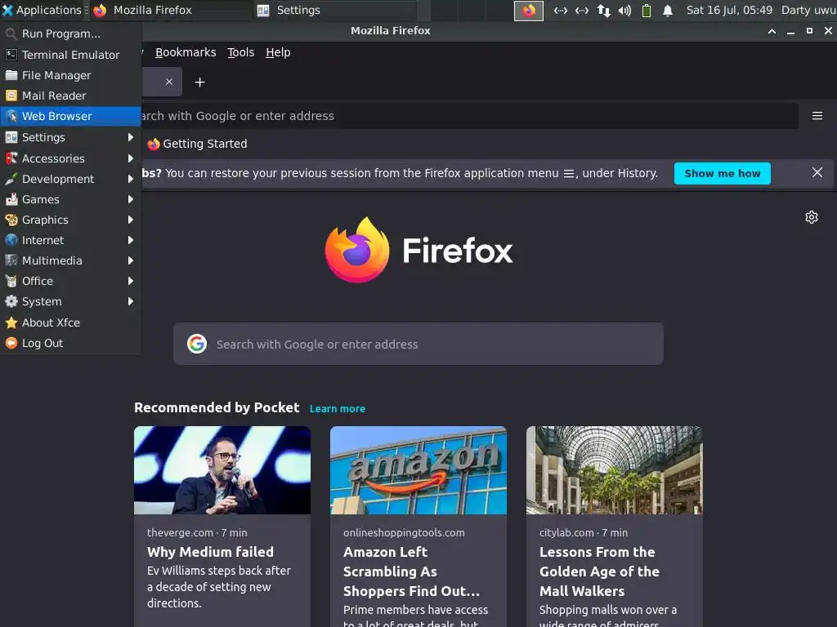Click the Firefox address bar

pos(470,116)
